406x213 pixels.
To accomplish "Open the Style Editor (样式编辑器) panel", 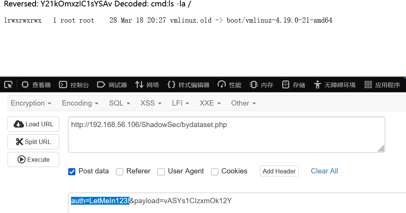I will (188, 85).
